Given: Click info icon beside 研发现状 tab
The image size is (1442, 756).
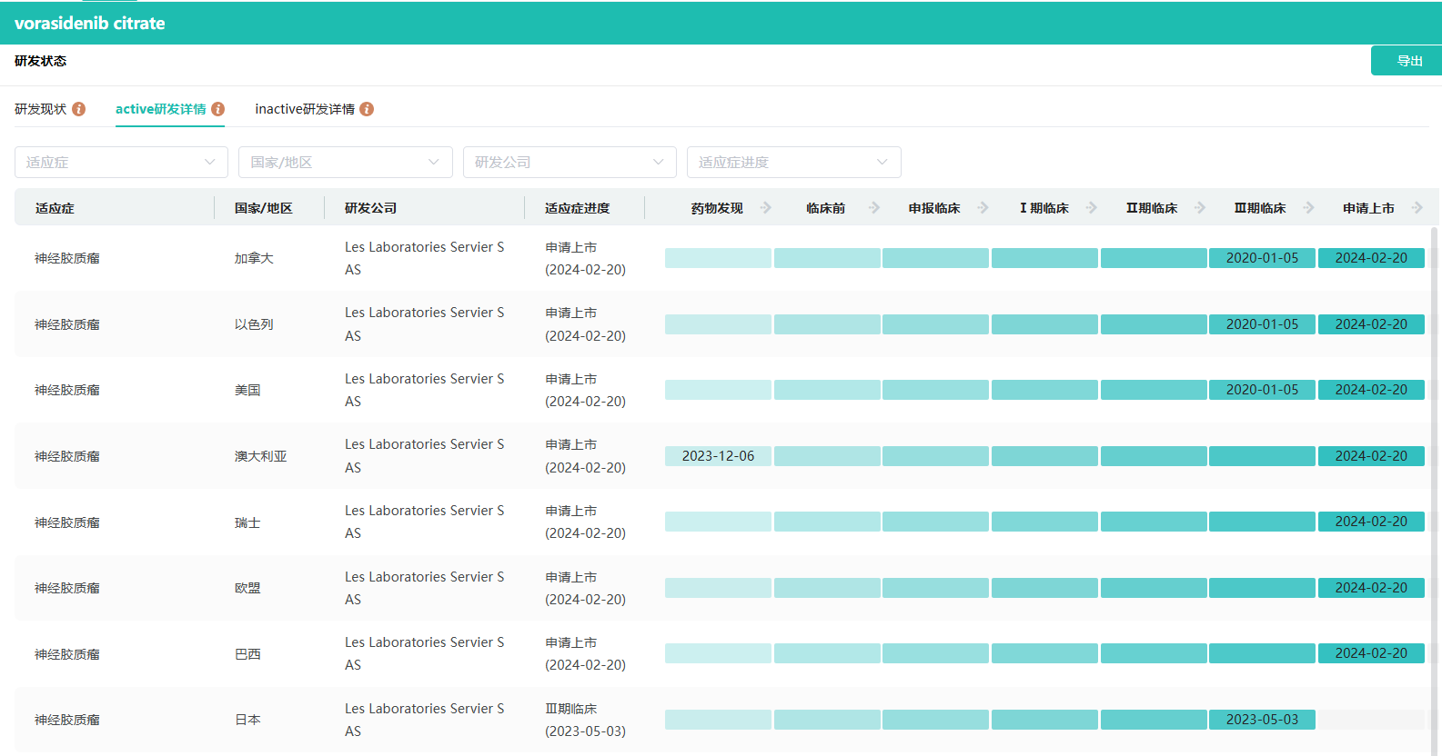Looking at the screenshot, I should pyautogui.click(x=79, y=109).
